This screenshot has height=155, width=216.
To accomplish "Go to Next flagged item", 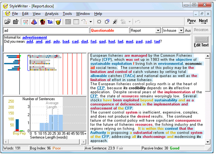I will 203,22.
